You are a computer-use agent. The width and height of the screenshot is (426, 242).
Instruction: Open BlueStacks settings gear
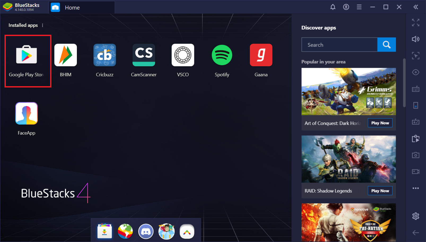(x=416, y=216)
